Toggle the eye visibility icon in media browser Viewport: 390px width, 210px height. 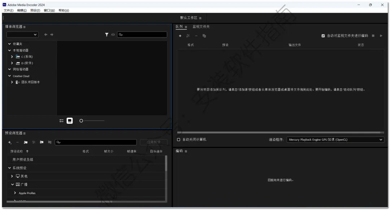point(113,35)
